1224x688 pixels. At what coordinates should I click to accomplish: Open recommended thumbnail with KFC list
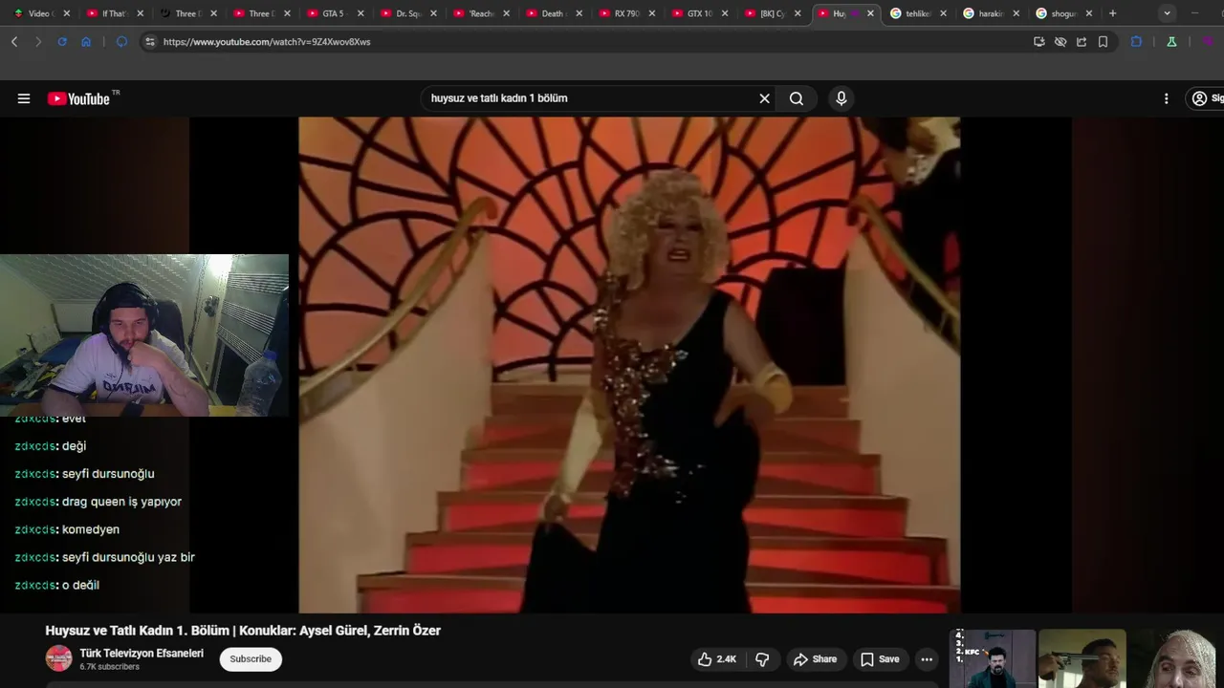994,658
